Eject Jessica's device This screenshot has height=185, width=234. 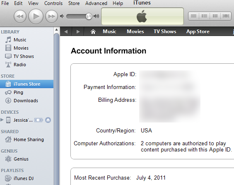(48, 120)
